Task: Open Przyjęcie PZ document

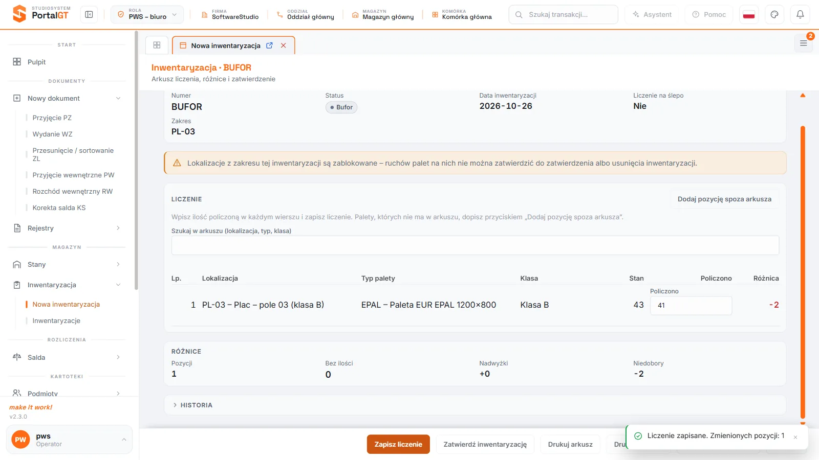Action: 52,118
